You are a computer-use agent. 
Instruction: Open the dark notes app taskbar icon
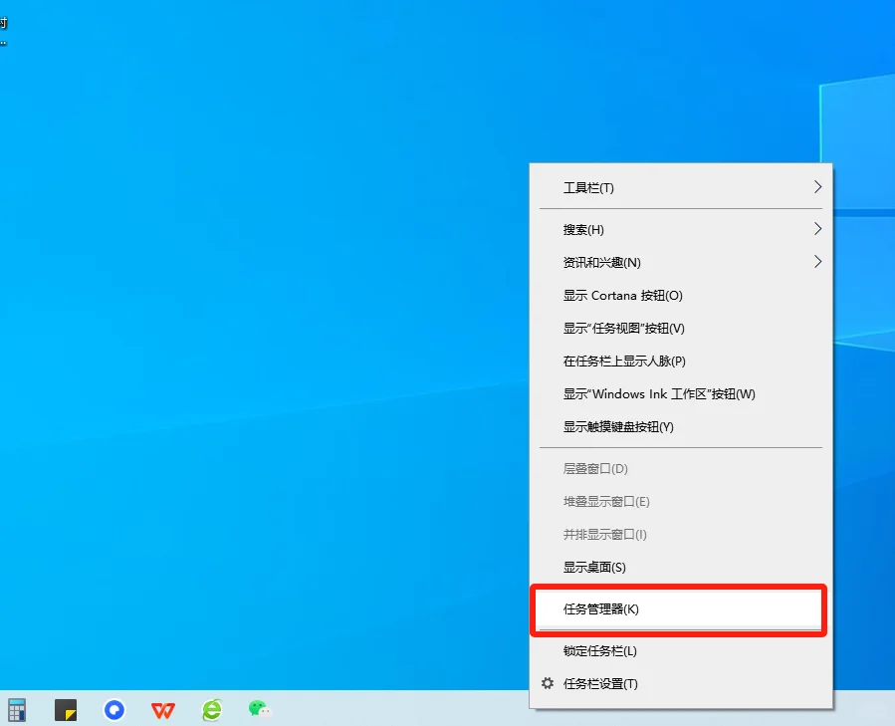click(65, 709)
